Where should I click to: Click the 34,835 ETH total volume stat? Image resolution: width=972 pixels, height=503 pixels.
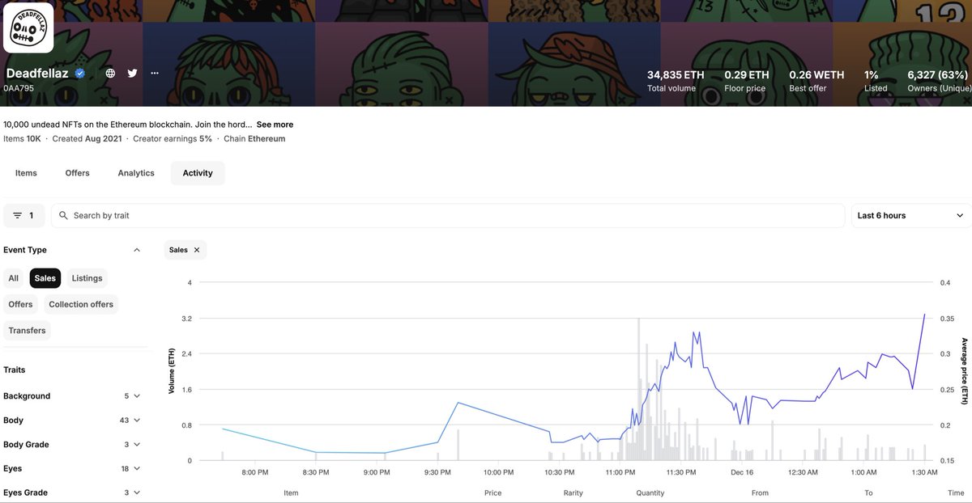tap(676, 81)
